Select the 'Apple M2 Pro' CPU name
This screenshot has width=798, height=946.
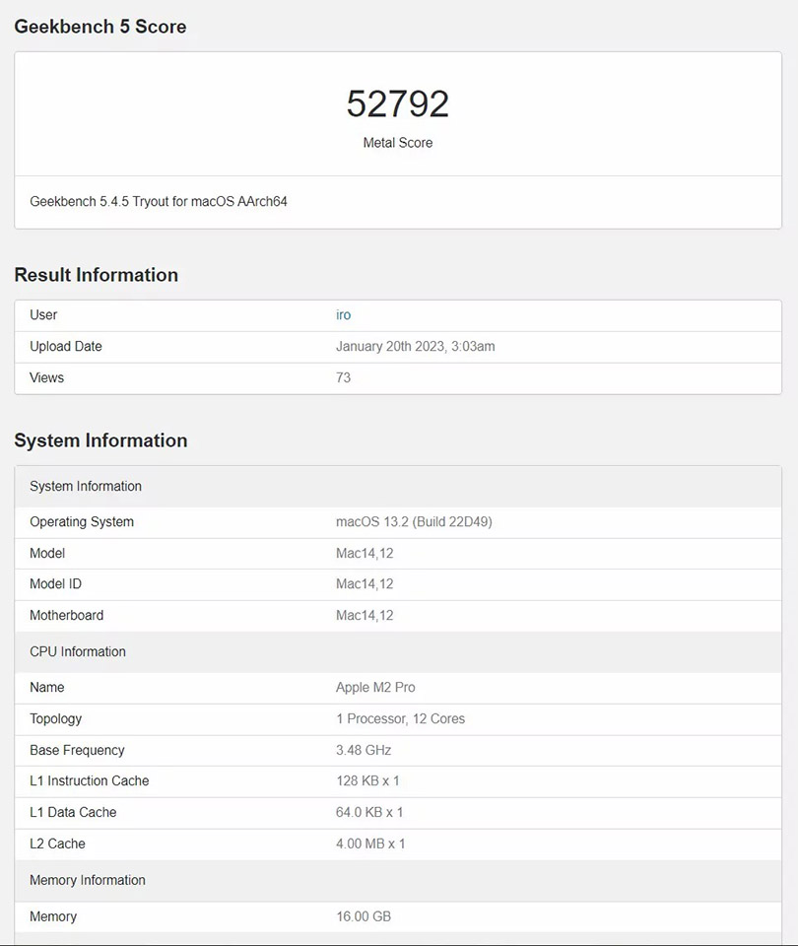click(x=375, y=688)
